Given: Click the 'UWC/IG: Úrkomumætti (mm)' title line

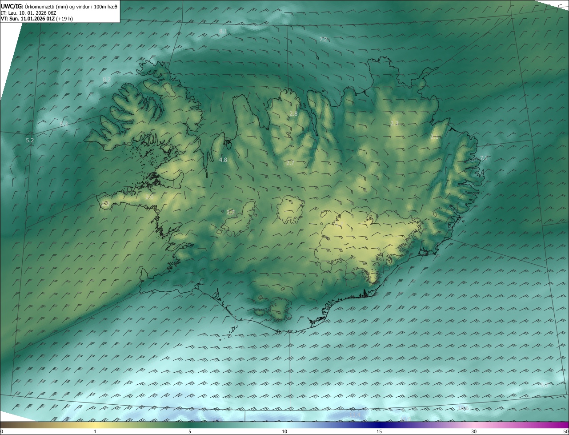Looking at the screenshot, I should 60,6.
